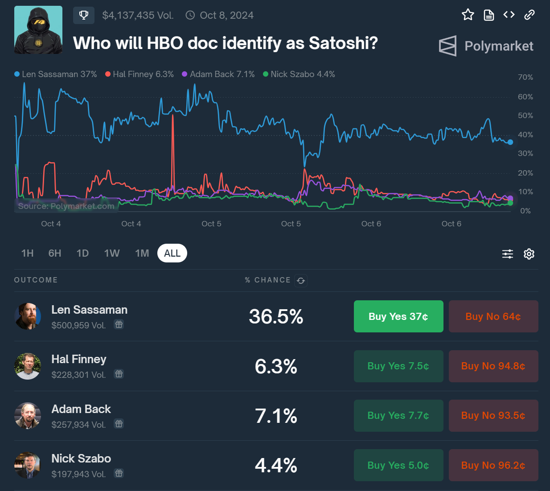Select the 1H time range

(28, 253)
